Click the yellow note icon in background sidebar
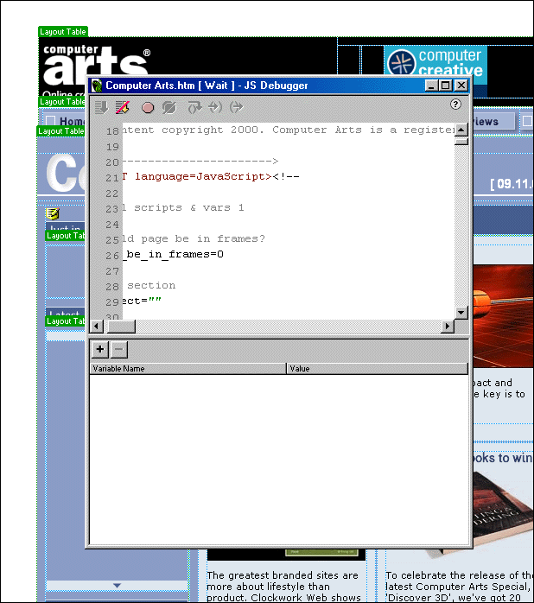The width and height of the screenshot is (534, 603). [53, 213]
